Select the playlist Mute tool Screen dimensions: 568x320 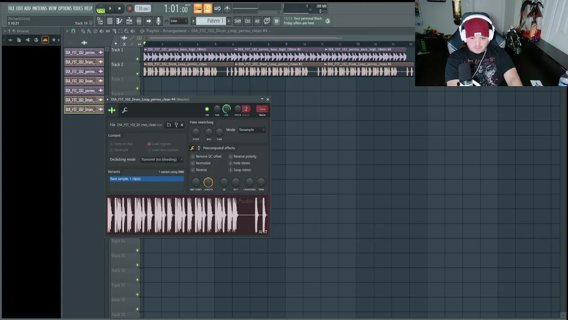coord(101,31)
